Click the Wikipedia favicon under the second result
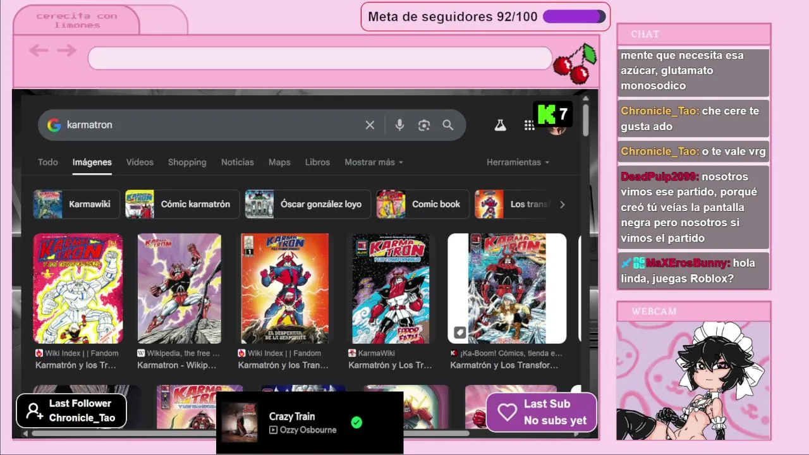Image resolution: width=809 pixels, height=455 pixels. tap(141, 353)
